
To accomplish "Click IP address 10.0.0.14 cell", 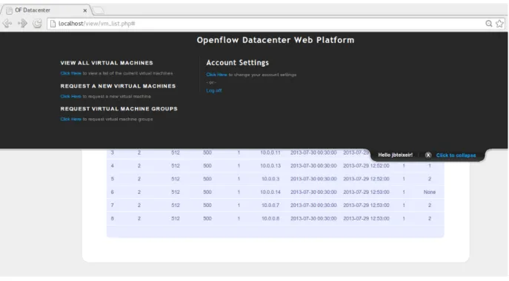I will coord(270,192).
